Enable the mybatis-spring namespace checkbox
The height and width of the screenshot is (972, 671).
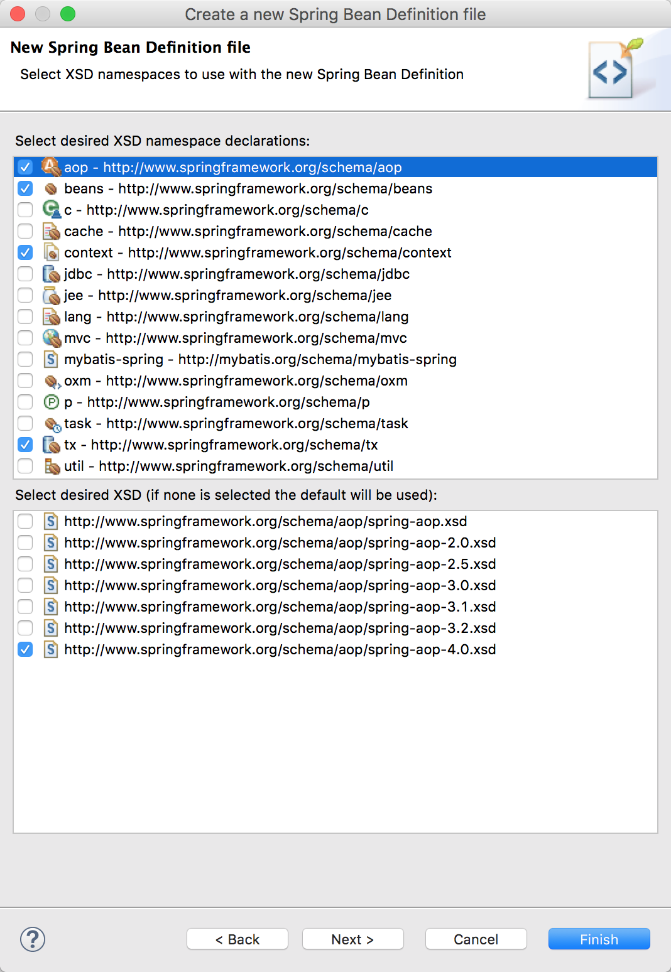point(25,359)
